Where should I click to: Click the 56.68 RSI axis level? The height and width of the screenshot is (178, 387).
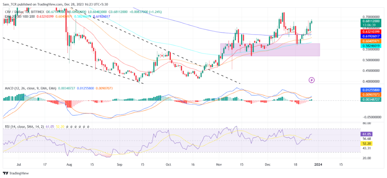[367, 139]
